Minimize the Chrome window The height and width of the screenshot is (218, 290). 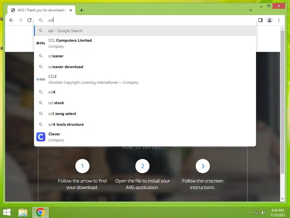pyautogui.click(x=261, y=6)
